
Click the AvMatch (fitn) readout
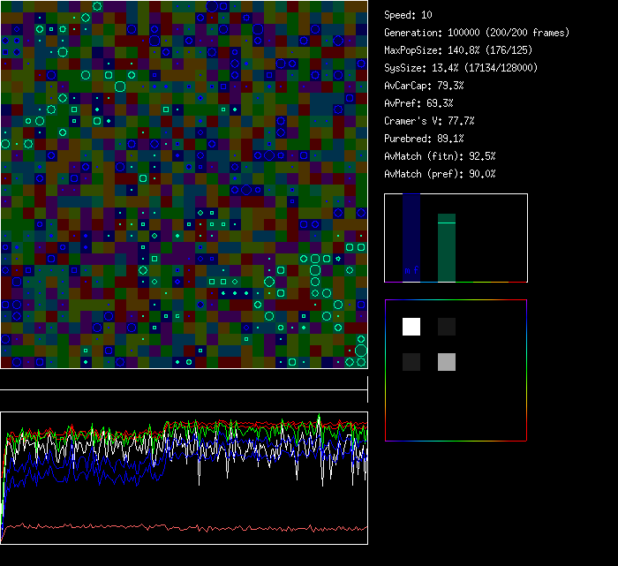(440, 156)
